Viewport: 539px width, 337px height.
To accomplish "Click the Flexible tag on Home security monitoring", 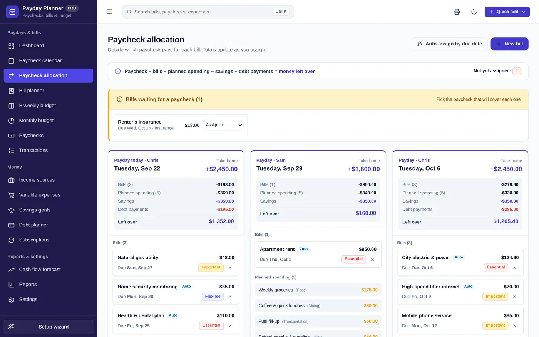I will tap(213, 297).
